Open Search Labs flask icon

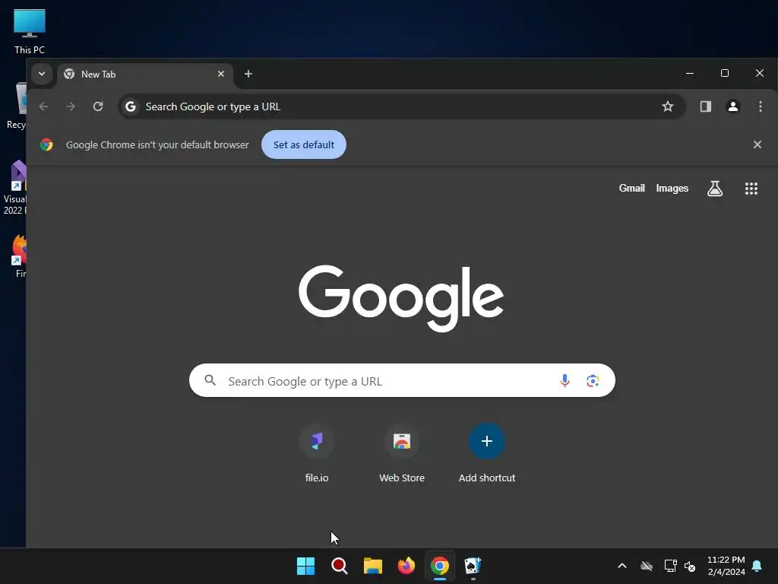714,189
